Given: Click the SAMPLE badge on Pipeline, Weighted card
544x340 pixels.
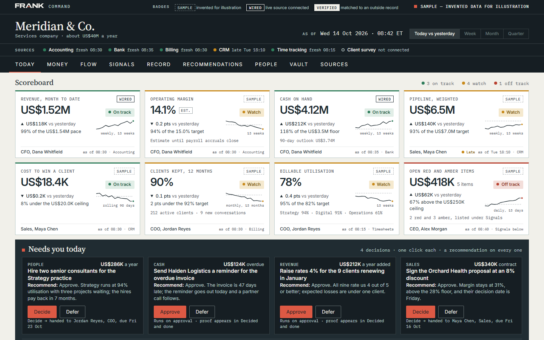Looking at the screenshot, I should pyautogui.click(x=513, y=99).
